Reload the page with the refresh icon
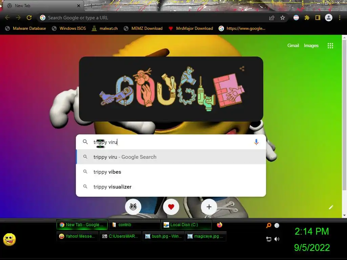Screen dimensions: 347x260 (x=29, y=18)
